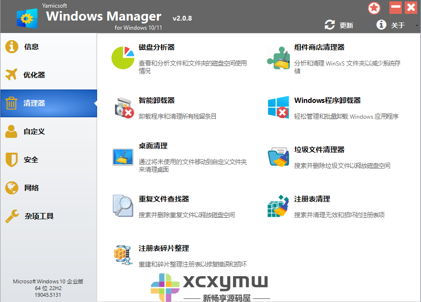Viewport: 421px width, 302px height.
Task: Click the Windows Manager gear logo
Action: (x=27, y=19)
